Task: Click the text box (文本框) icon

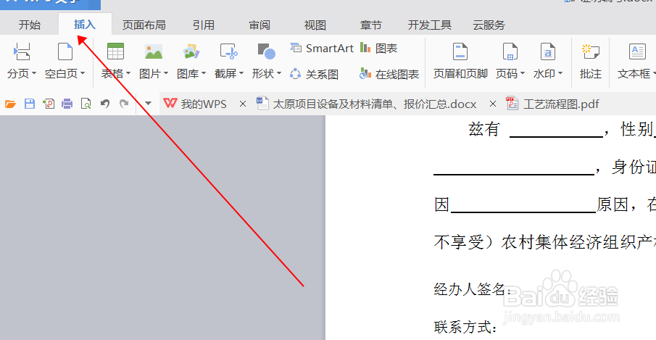Action: click(637, 52)
